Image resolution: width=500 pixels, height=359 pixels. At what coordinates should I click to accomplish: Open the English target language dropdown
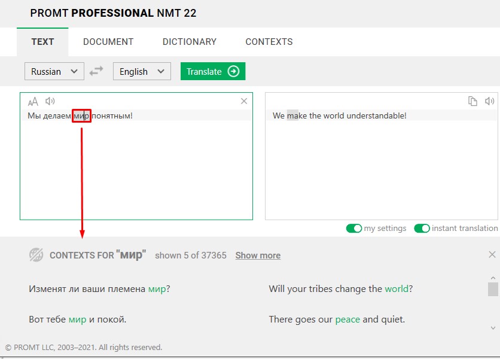point(142,71)
